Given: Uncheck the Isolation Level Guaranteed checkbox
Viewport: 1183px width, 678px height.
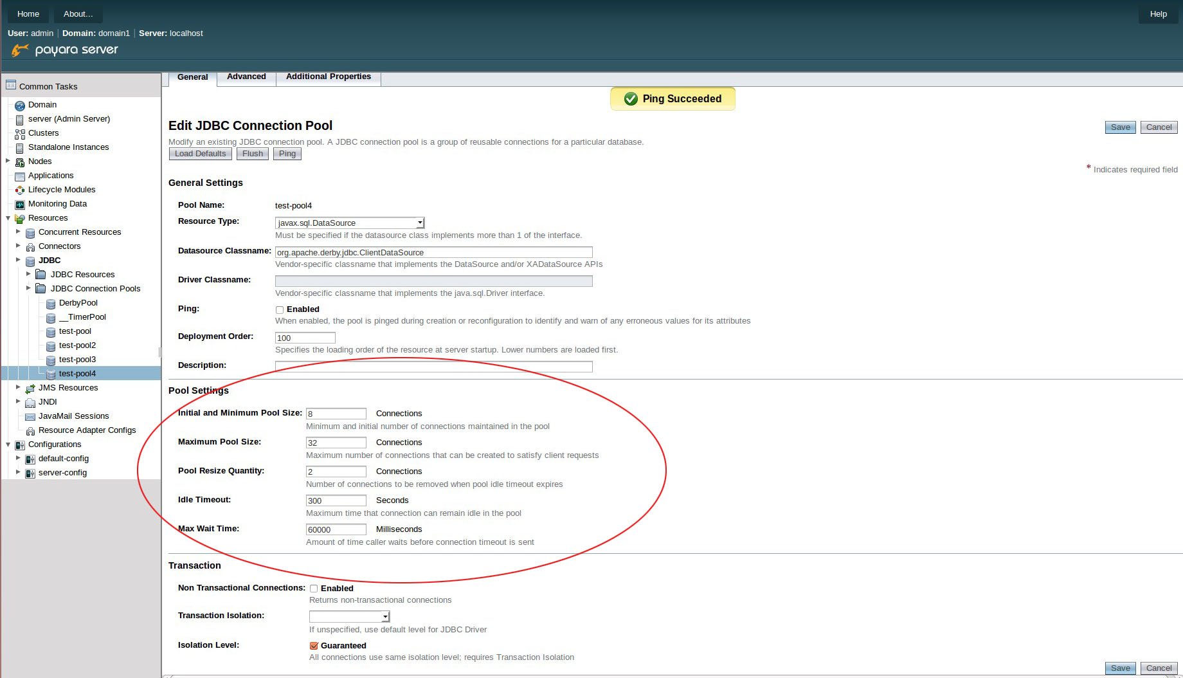Looking at the screenshot, I should click(314, 646).
